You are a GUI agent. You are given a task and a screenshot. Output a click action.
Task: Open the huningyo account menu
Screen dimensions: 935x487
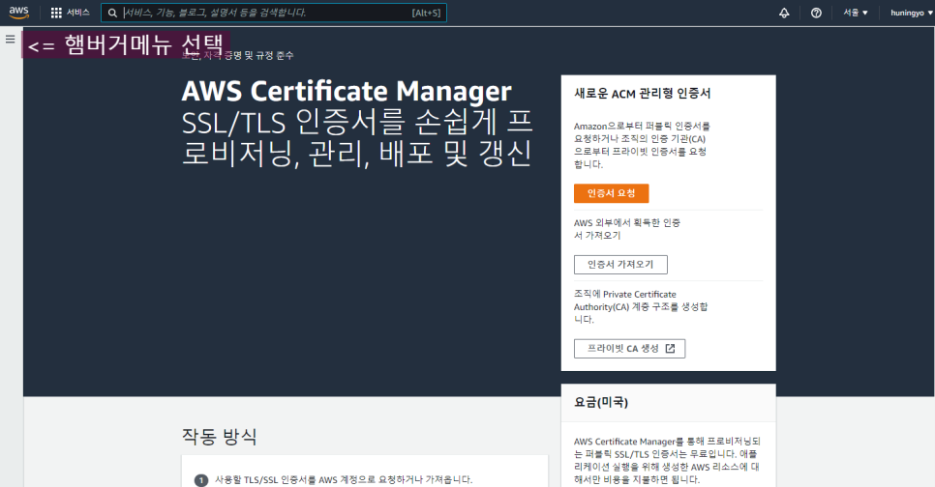(911, 13)
